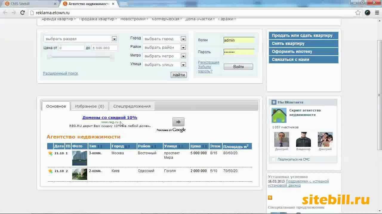Open the Спецпредложения tab
The image size is (382, 214).
[132, 106]
